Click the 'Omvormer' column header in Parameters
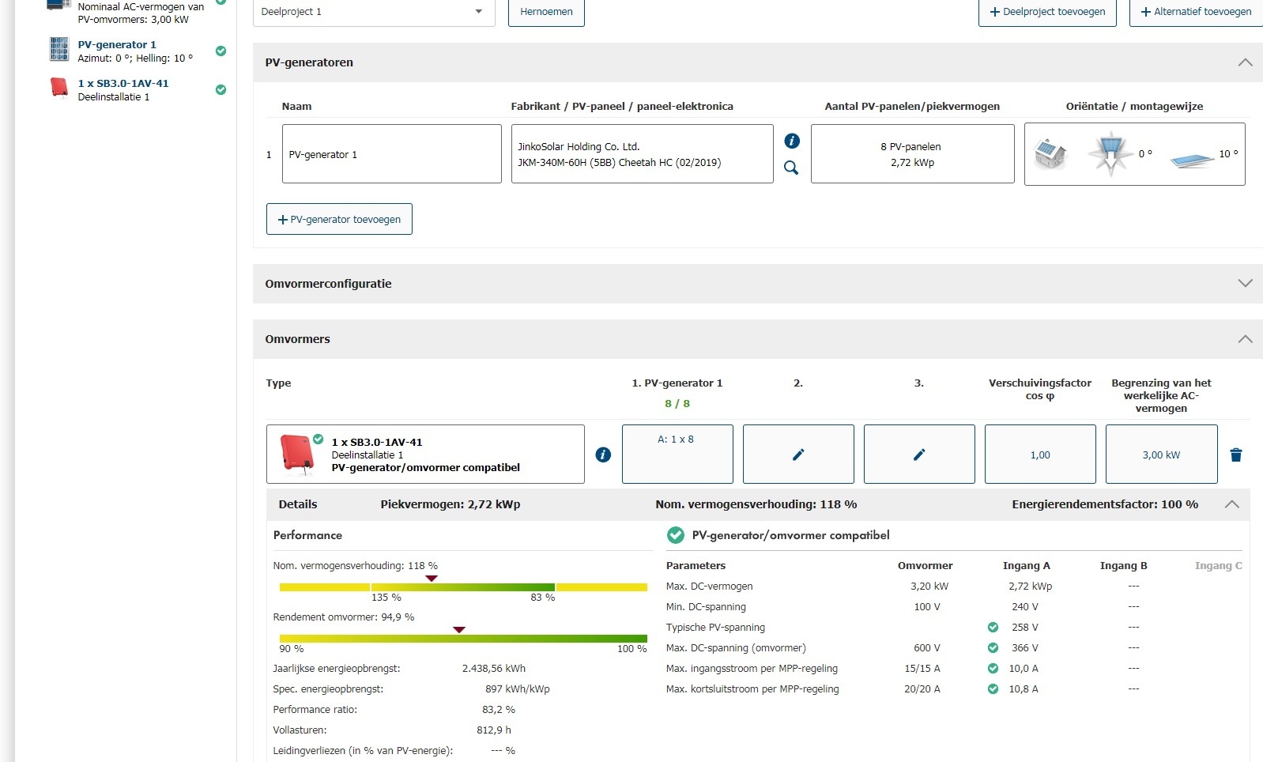 pyautogui.click(x=926, y=566)
